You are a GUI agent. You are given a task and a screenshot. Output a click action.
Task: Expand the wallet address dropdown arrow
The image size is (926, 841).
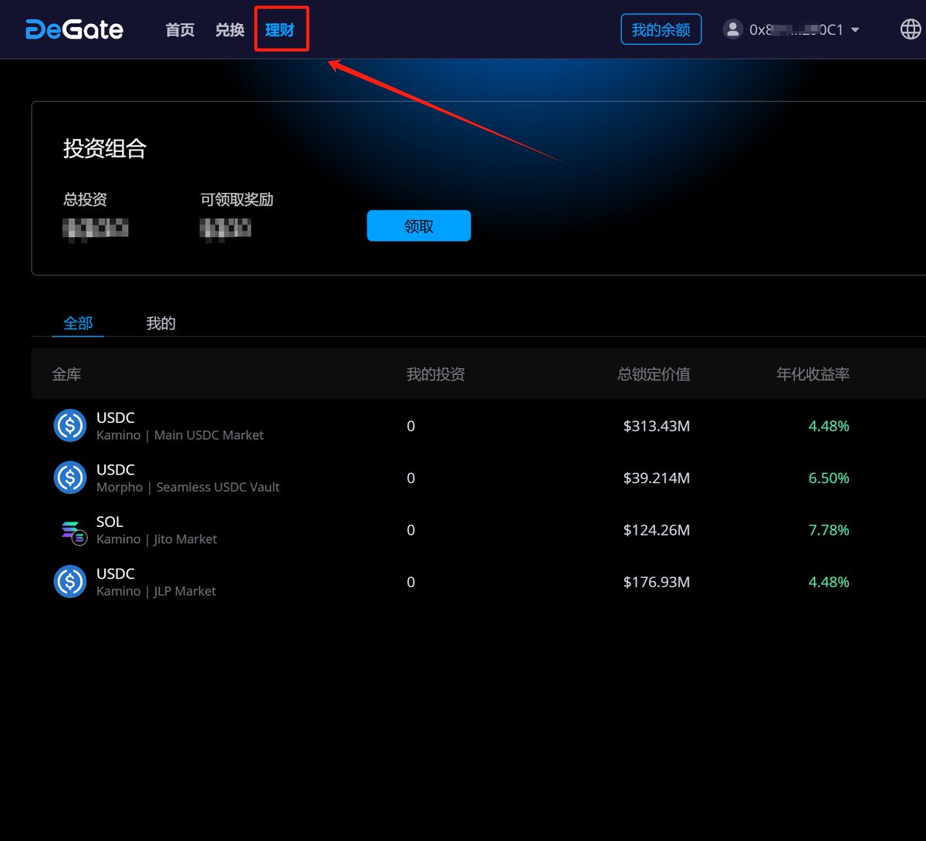(x=855, y=30)
